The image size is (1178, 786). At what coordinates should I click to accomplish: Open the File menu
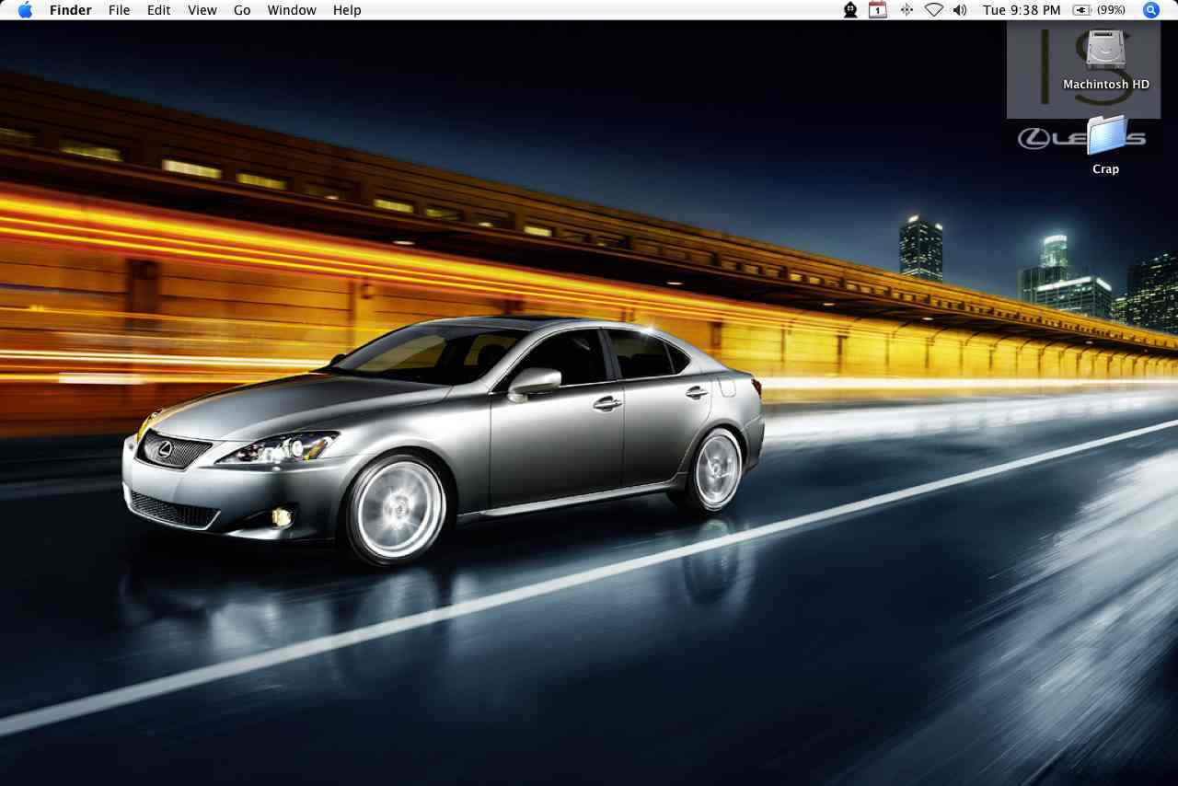point(119,10)
